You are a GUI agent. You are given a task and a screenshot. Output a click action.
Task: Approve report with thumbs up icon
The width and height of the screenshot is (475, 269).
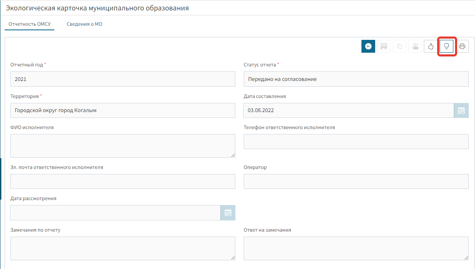point(431,46)
